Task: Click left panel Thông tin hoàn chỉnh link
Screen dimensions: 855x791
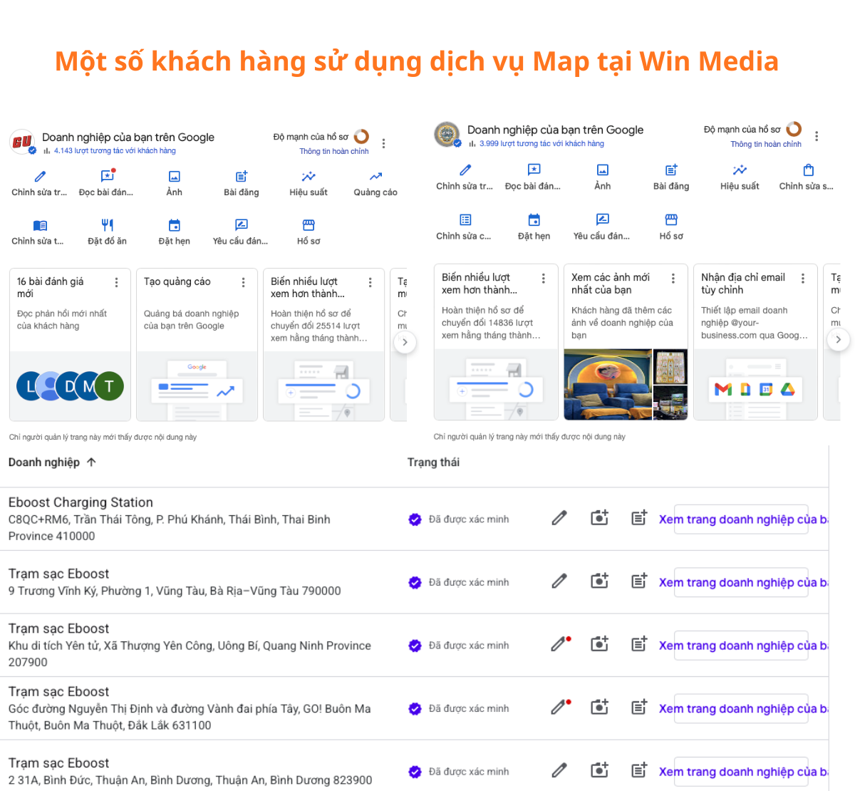Action: [x=334, y=151]
